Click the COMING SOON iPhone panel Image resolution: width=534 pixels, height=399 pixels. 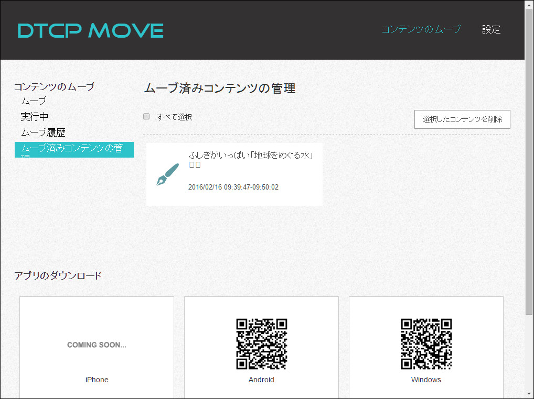[97, 345]
